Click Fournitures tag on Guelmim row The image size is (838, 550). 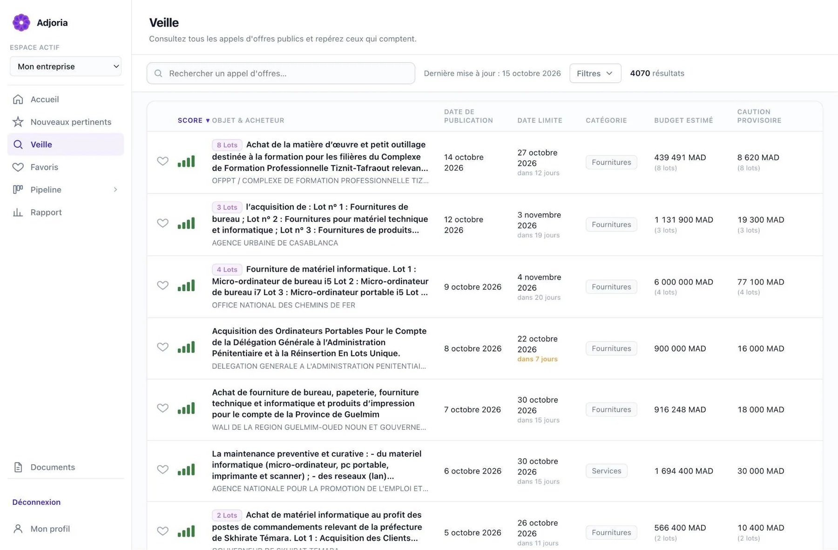click(611, 409)
